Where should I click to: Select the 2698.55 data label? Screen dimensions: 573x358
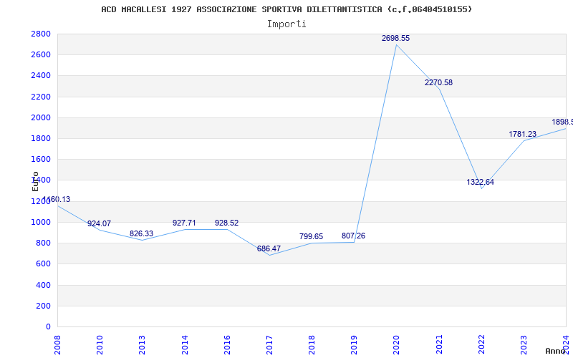(396, 38)
